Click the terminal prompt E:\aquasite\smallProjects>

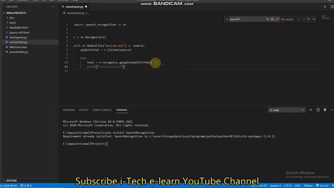tap(85, 144)
